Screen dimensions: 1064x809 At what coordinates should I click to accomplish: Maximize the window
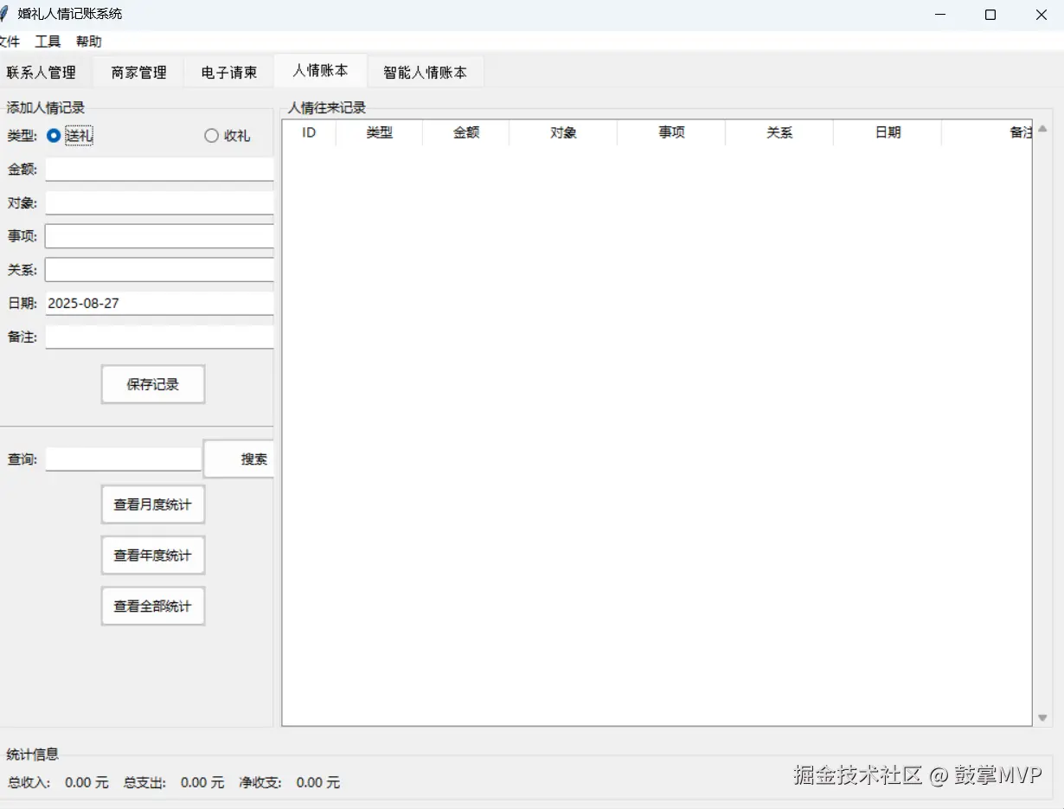pyautogui.click(x=990, y=15)
